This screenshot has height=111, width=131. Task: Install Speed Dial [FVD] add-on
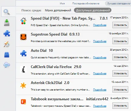[120, 25]
